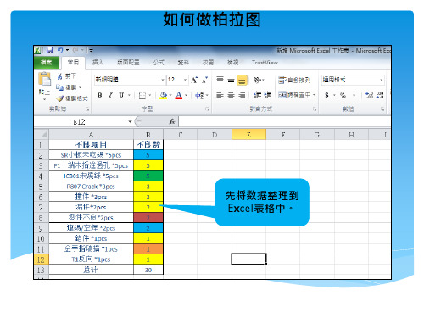Toggle Center text alignment
This screenshot has width=424, height=318.
point(231,95)
